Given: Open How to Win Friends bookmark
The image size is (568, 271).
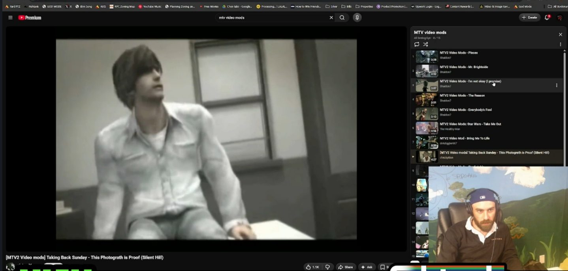Looking at the screenshot, I should click(306, 6).
